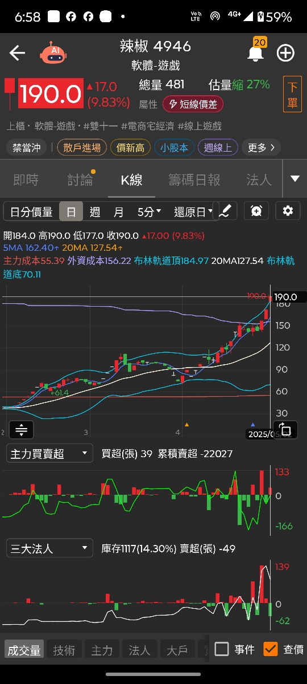The height and width of the screenshot is (684, 307).
Task: Open the 主力買賣超 indicator dropdown
Action: coord(49,454)
